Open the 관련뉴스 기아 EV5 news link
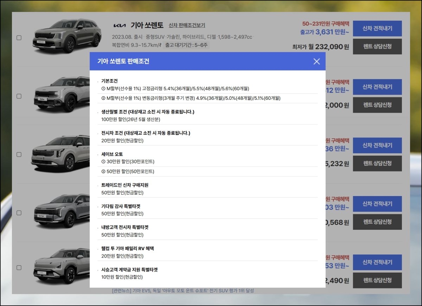Image resolution: width=422 pixels, height=306 pixels. click(x=183, y=291)
